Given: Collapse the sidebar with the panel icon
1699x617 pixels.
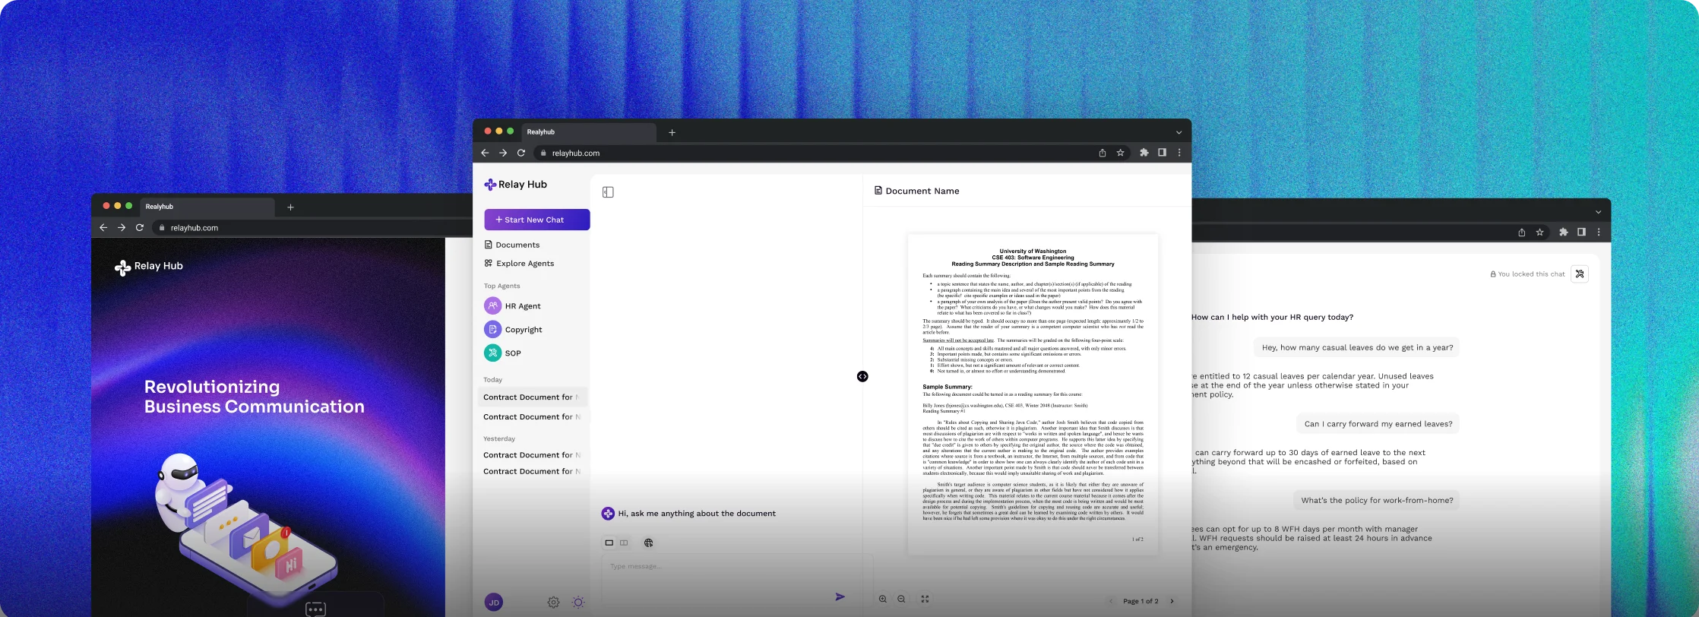Looking at the screenshot, I should click(608, 192).
